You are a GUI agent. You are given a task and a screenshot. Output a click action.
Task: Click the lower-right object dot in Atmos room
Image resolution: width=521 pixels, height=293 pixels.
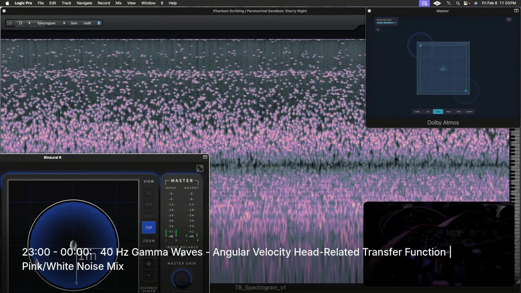coord(466,91)
